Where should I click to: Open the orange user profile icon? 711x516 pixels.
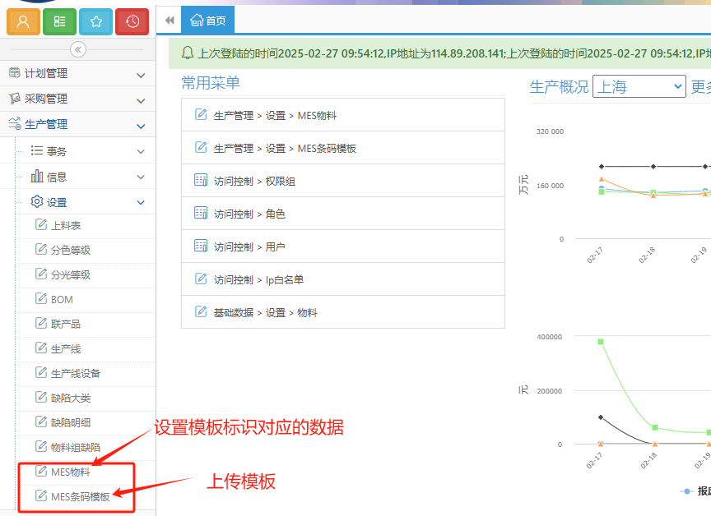pos(23,21)
